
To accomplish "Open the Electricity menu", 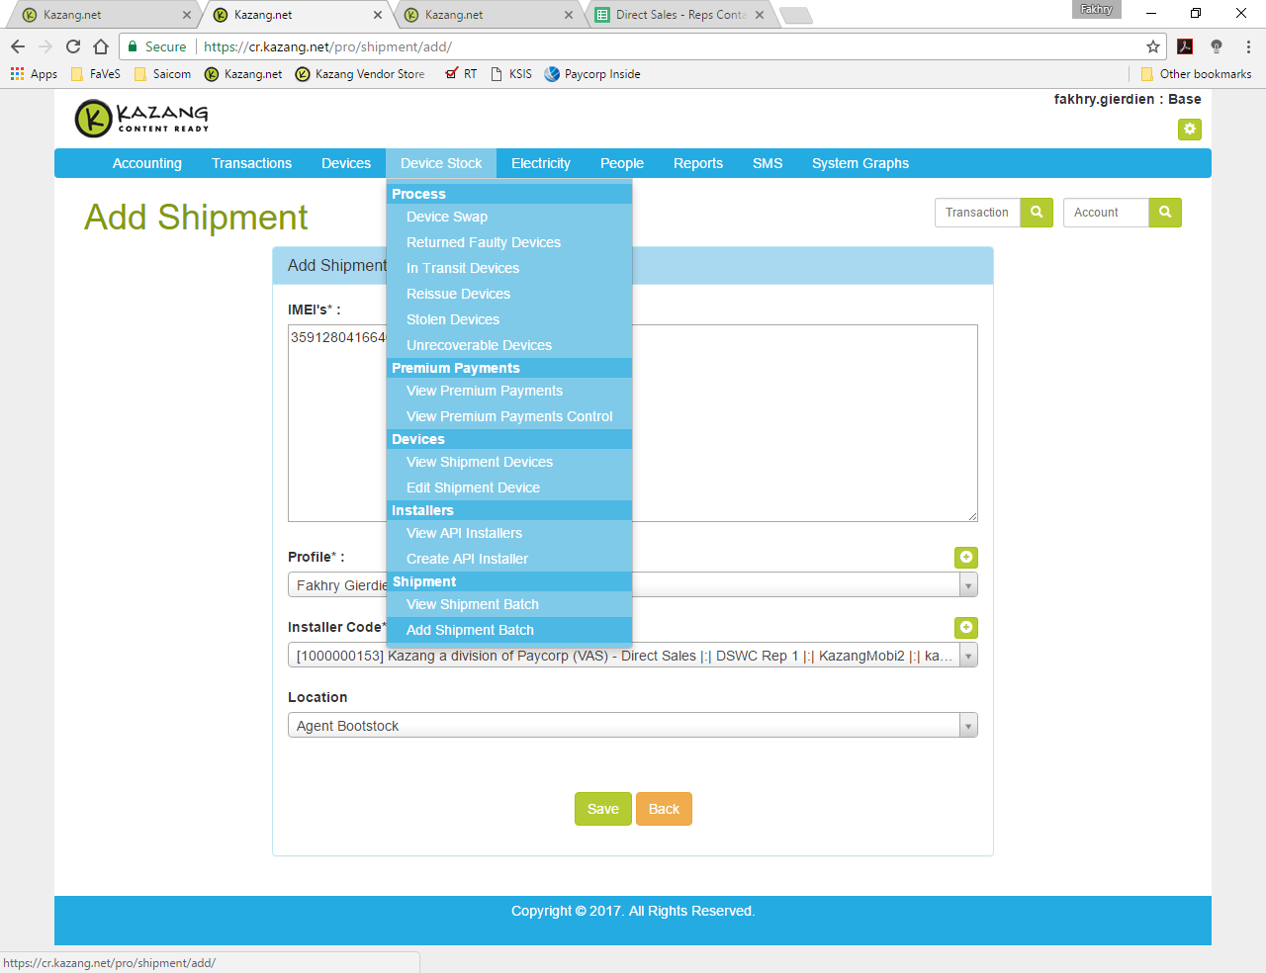I will tap(541, 163).
